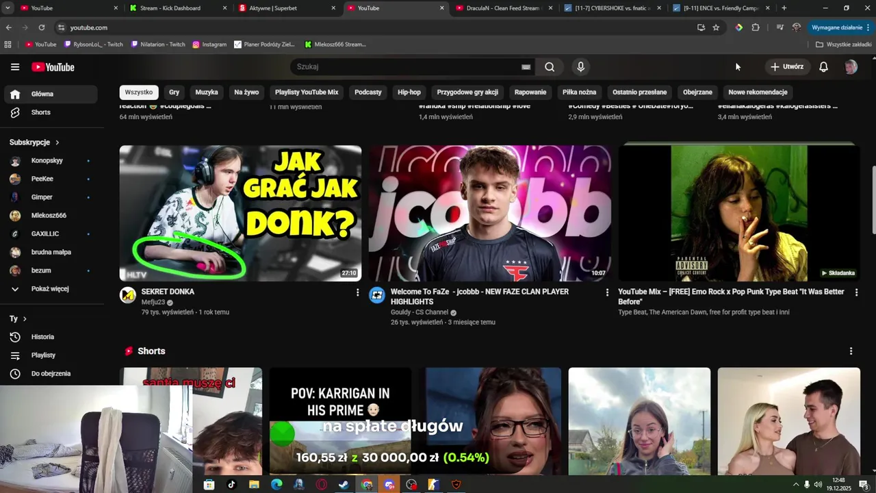
Task: Open Playlisty in the sidebar
Action: tap(49, 355)
